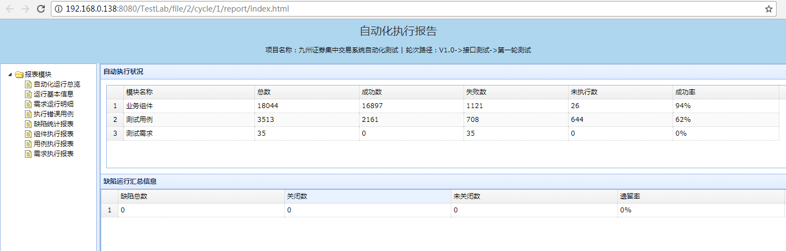This screenshot has width=786, height=251.
Task: Click the site information icon in address bar
Action: coord(59,9)
